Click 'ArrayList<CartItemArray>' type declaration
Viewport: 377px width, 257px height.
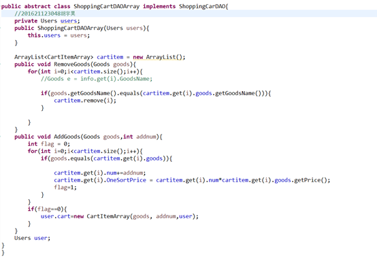click(54, 57)
